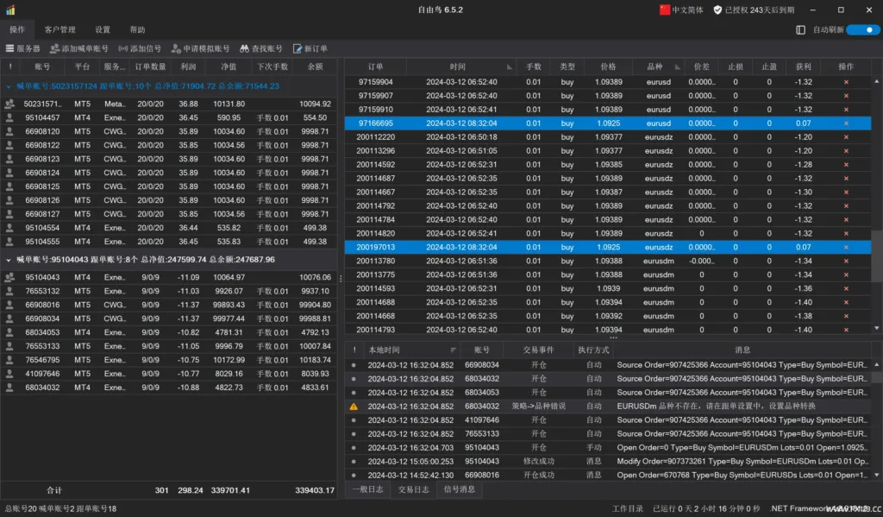Screen dimensions: 883x517
Task: Switch to the 信号消息 tab
Action: pyautogui.click(x=460, y=489)
